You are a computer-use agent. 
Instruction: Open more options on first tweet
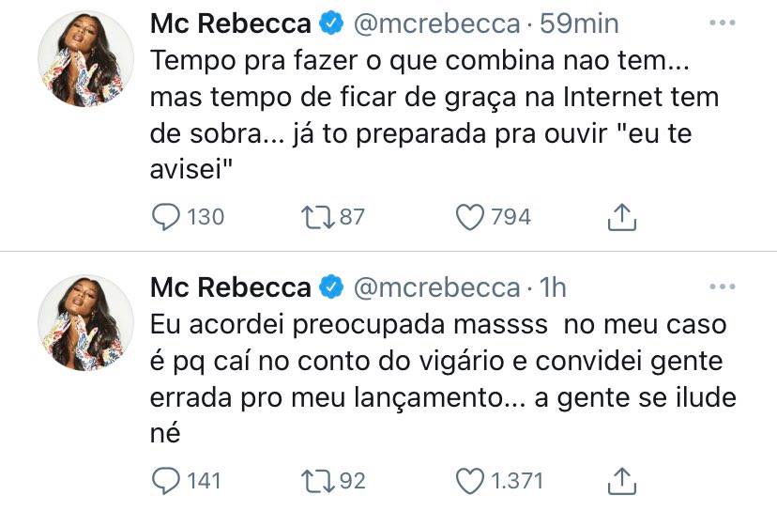coord(722,23)
